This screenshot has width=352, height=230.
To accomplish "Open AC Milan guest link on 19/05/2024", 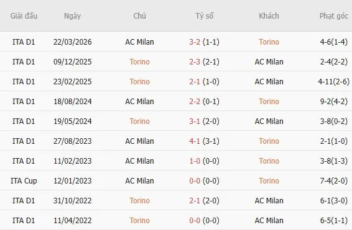I will [x=269, y=122].
